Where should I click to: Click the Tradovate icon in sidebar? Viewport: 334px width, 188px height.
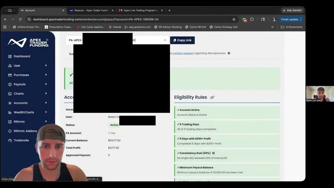pos(10,140)
